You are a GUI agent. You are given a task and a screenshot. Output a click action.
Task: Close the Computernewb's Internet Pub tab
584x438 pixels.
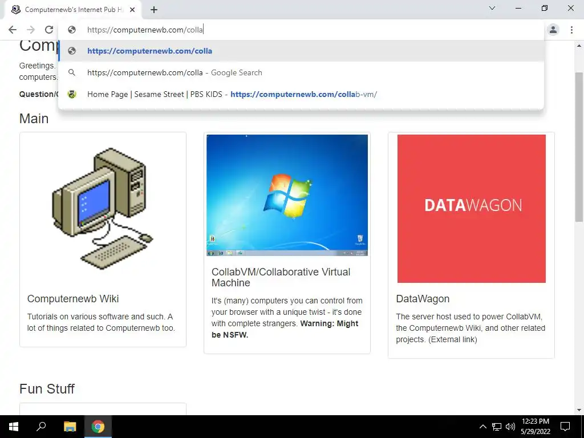[132, 10]
